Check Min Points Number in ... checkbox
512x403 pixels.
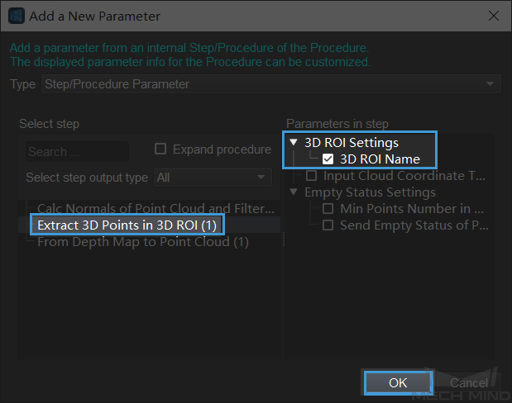pos(328,209)
